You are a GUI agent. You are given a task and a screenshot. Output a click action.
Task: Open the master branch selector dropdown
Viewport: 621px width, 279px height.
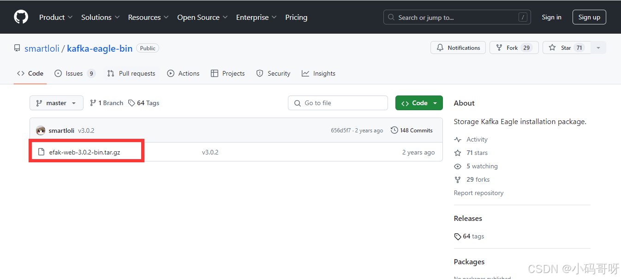[56, 103]
